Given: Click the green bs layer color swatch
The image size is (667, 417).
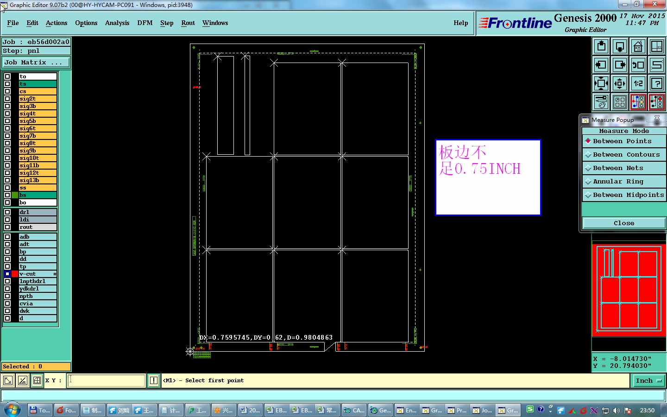Looking at the screenshot, I should 15,195.
